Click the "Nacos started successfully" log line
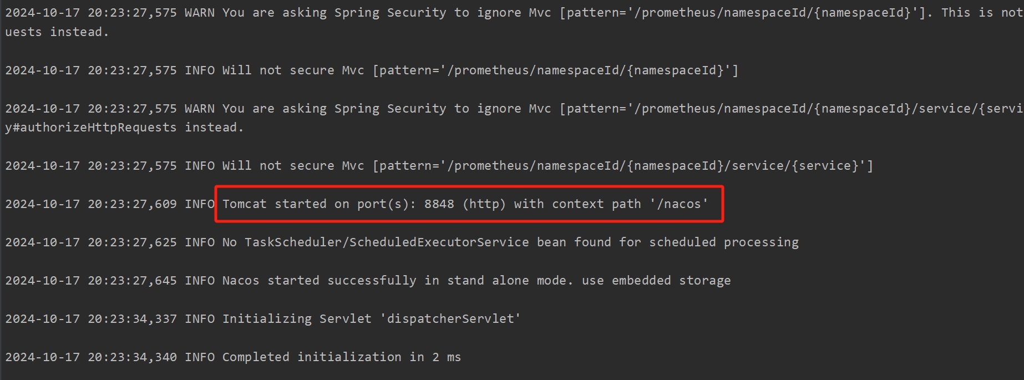 click(x=319, y=281)
